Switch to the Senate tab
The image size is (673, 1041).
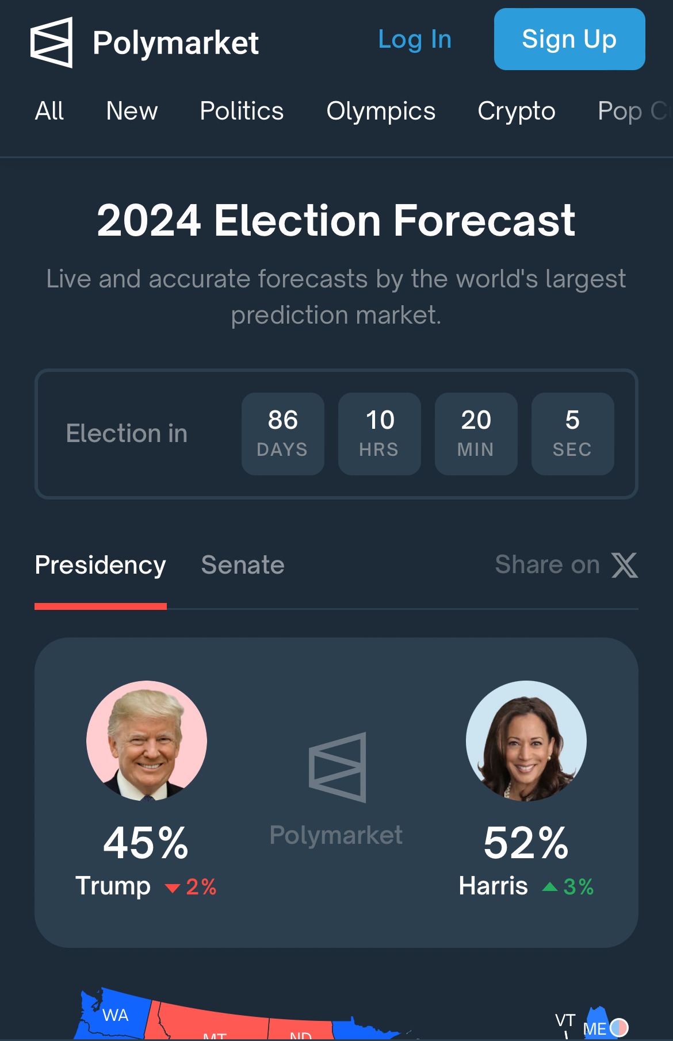tap(243, 565)
